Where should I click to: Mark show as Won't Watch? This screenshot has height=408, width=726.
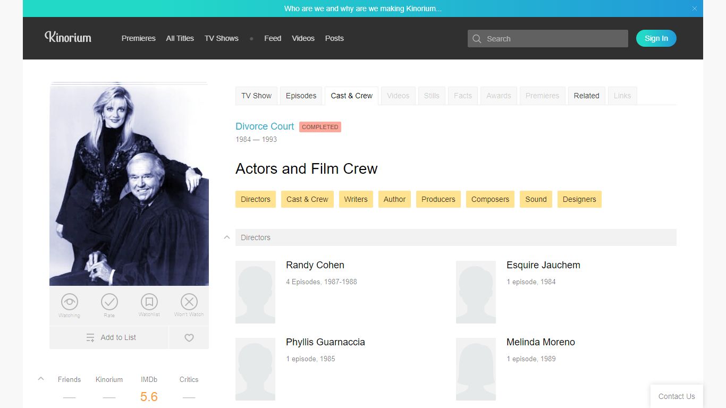click(x=189, y=302)
